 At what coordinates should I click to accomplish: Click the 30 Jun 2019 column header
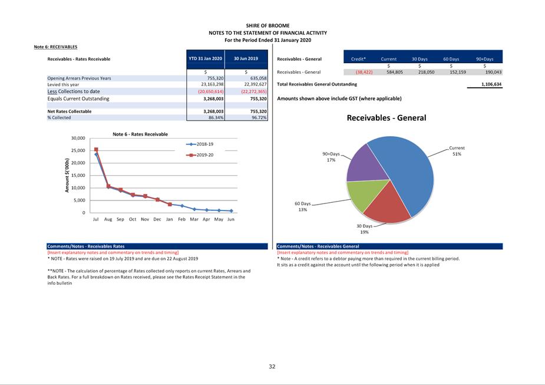click(246, 59)
